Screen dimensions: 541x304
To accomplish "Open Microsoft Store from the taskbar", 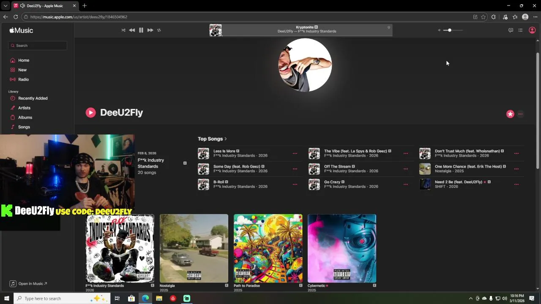I will [x=131, y=299].
